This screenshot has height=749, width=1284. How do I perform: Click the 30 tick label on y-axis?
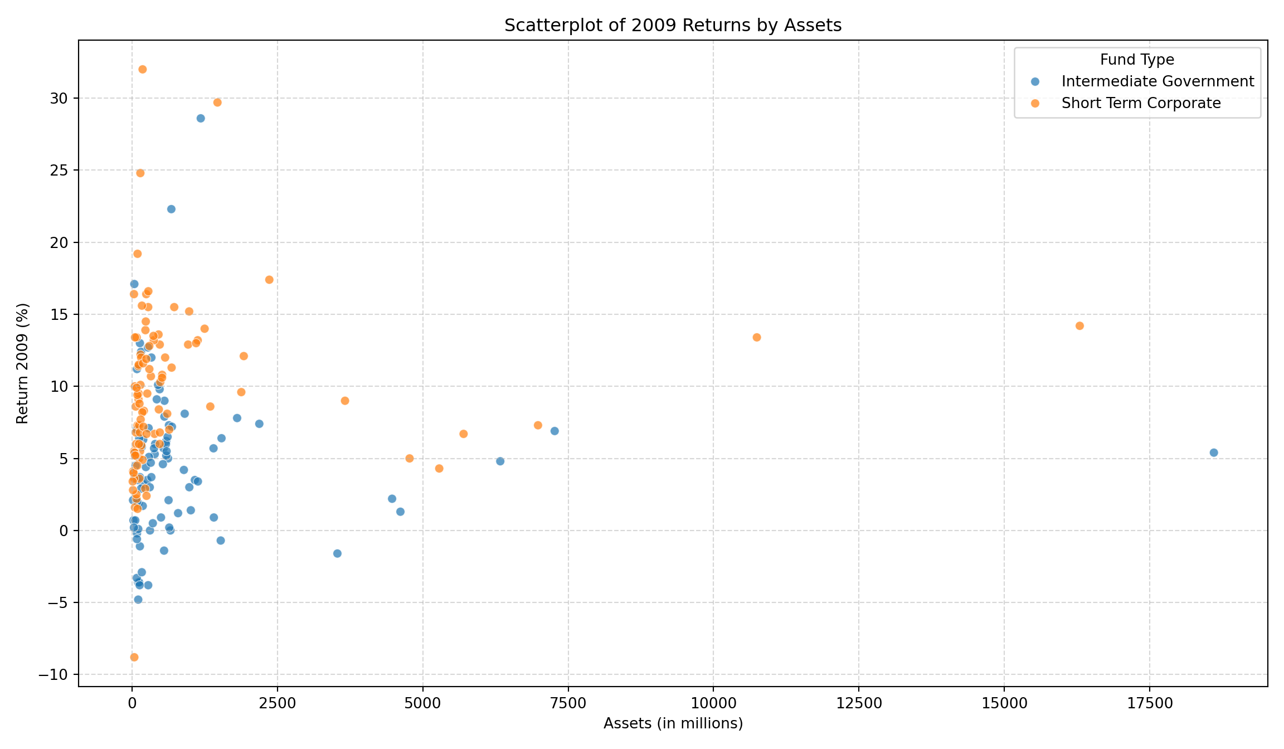(59, 99)
